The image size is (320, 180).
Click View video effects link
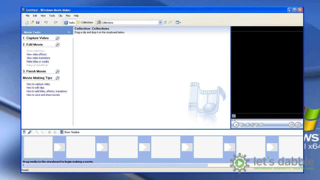tap(36, 54)
